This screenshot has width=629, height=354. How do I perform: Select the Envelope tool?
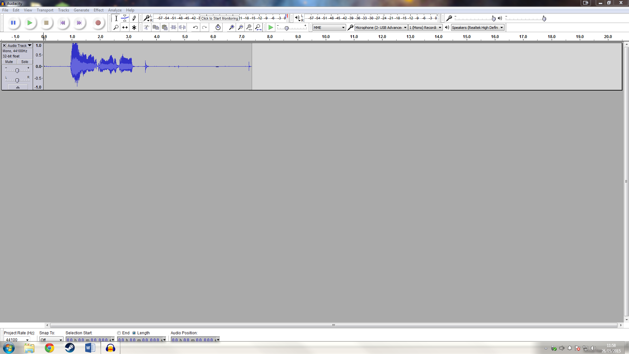tap(125, 18)
